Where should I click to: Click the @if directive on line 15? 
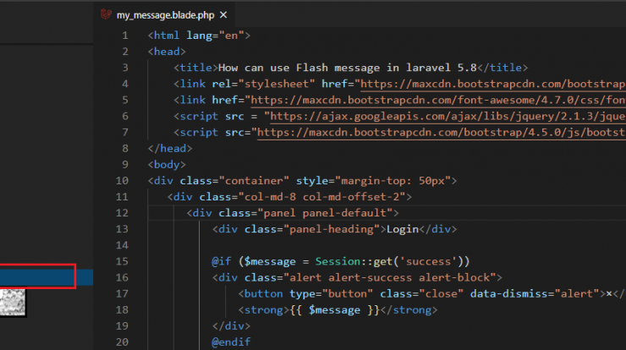point(221,261)
